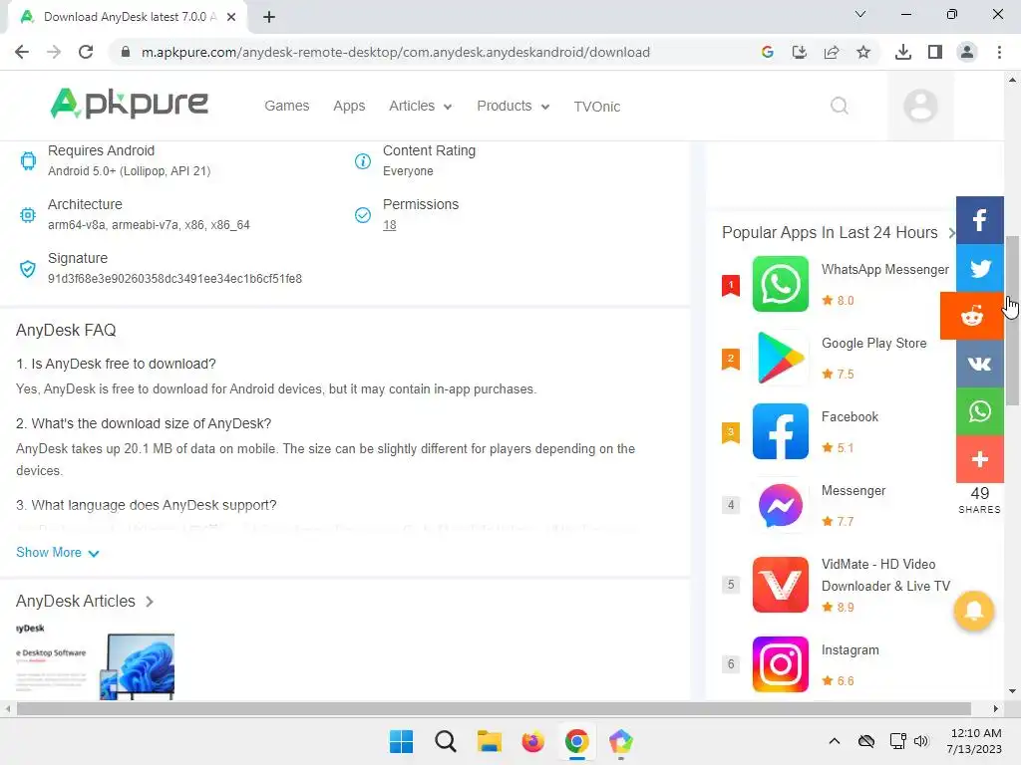Open WhatsApp Messenger title link

(885, 269)
